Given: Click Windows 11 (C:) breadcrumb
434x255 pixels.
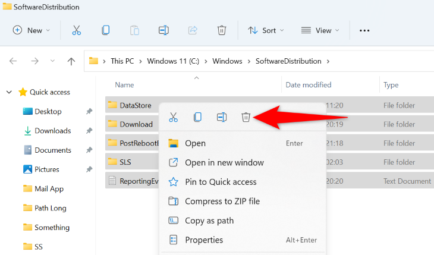Looking at the screenshot, I should coord(173,61).
